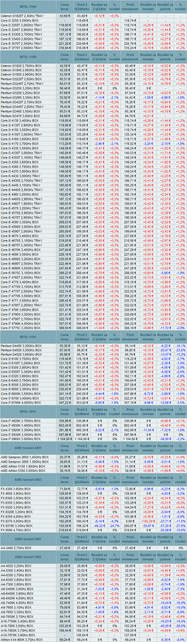Viewport: 187px width, 642px height.
Task: Click product name Pentium G3258 3,2GHz BOX
Action: pyautogui.click(x=21, y=93)
